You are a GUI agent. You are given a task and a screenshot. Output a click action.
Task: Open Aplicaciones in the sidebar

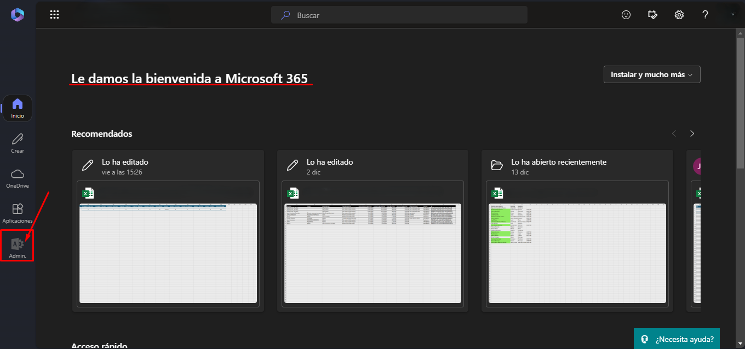tap(18, 213)
